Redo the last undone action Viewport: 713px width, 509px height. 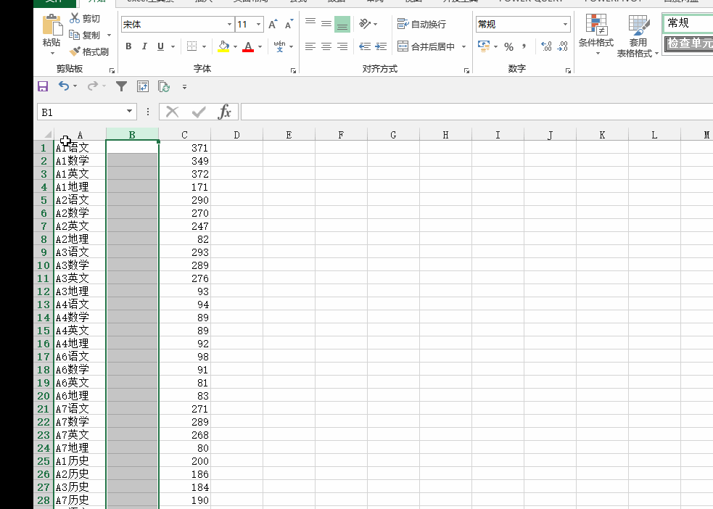click(93, 86)
